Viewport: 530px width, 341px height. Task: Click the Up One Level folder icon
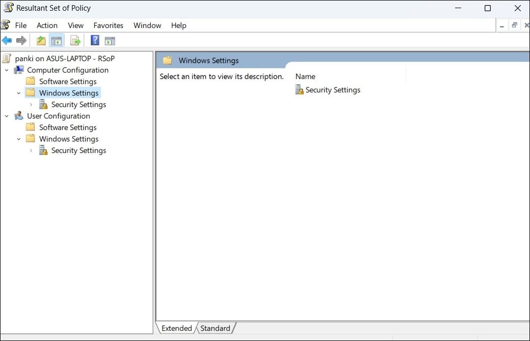[41, 41]
